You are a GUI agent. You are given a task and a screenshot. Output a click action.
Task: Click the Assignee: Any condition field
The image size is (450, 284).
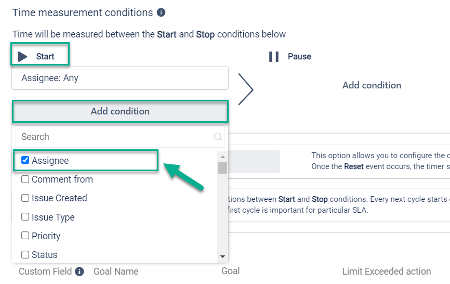tap(120, 78)
